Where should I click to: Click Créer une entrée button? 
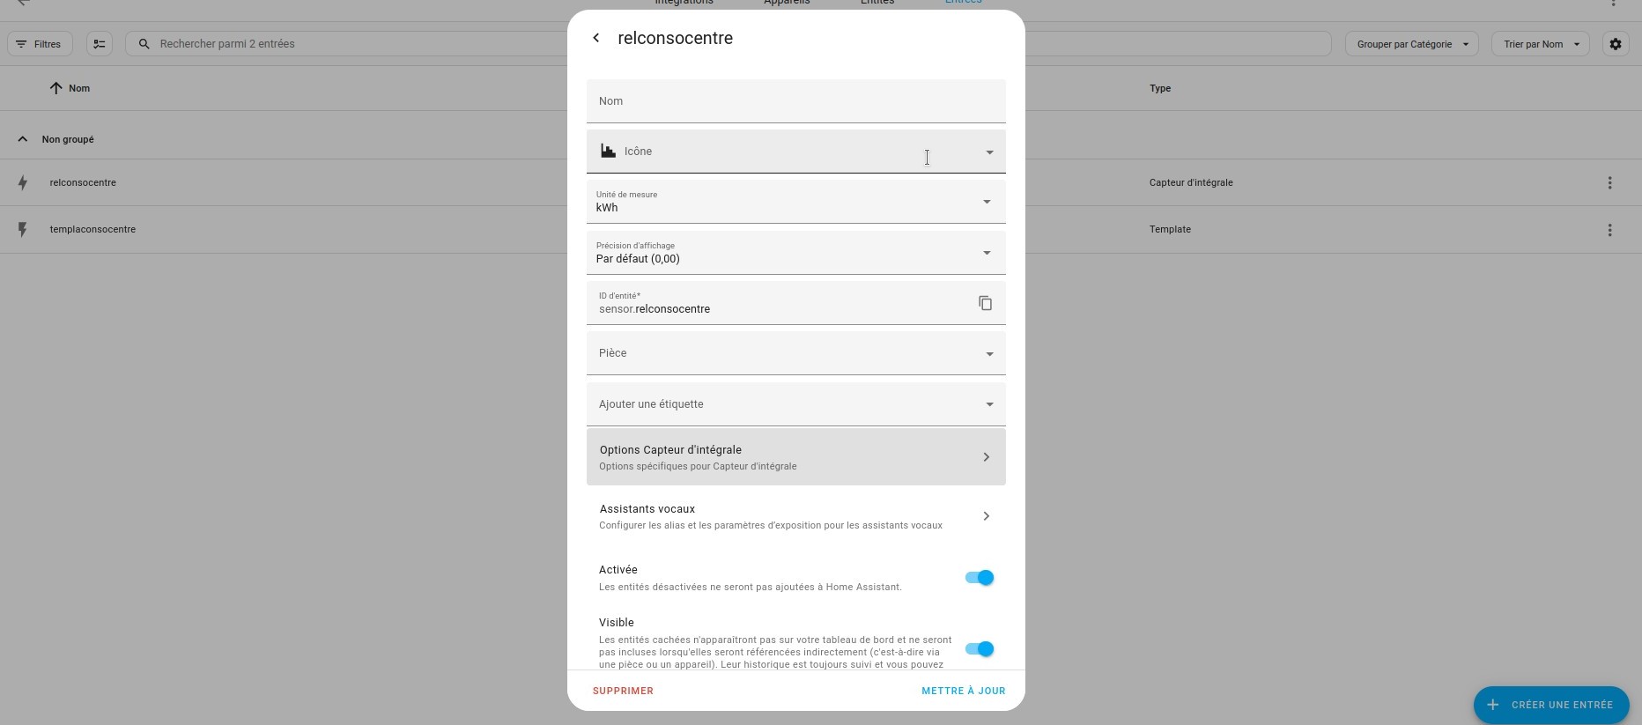(x=1551, y=705)
